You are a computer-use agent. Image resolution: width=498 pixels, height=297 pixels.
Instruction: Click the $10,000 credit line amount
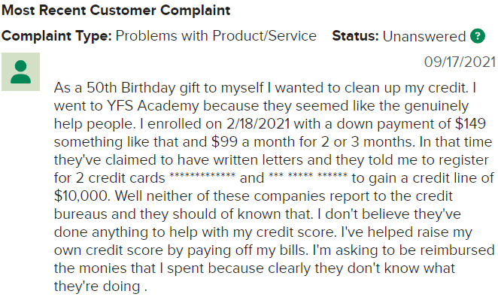click(x=82, y=196)
